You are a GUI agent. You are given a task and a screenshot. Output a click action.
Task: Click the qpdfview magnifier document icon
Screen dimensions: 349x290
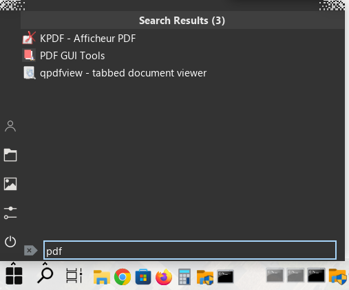click(x=30, y=73)
